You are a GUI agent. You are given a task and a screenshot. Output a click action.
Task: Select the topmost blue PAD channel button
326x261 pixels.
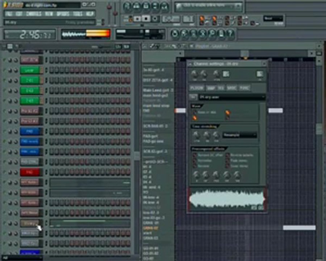pos(30,132)
